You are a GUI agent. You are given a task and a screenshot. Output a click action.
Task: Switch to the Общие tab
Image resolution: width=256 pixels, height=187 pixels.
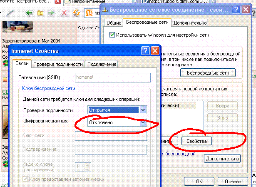pos(114,23)
